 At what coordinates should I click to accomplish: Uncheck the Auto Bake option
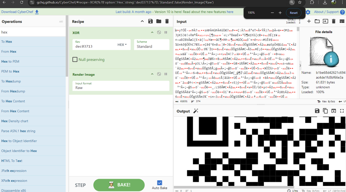160,183
